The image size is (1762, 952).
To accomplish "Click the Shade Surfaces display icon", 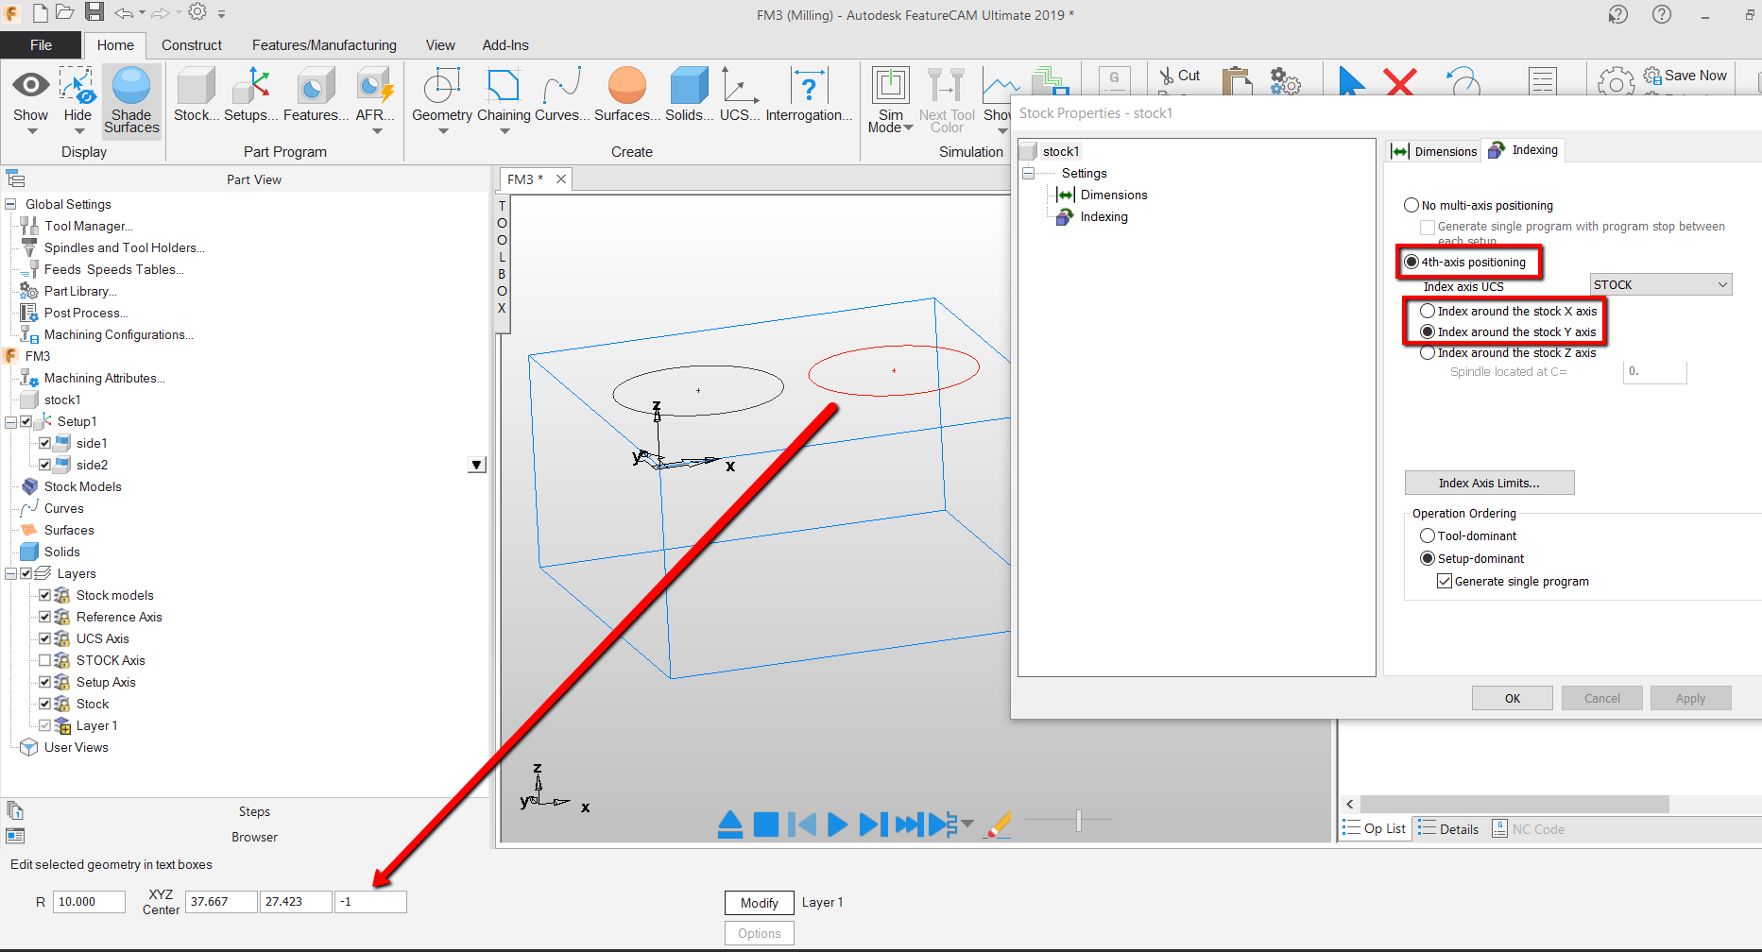I will coord(130,94).
